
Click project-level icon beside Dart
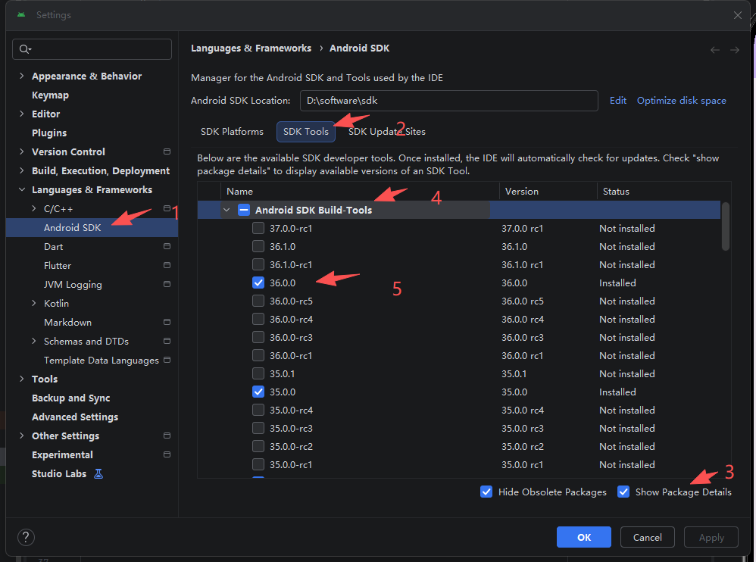167,246
